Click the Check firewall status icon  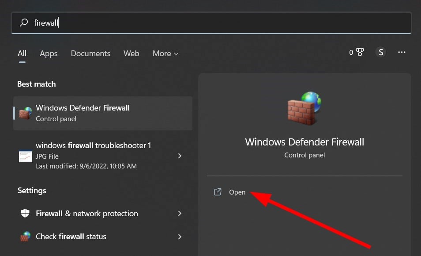click(25, 237)
